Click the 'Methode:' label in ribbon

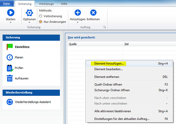pyautogui.click(x=45, y=11)
